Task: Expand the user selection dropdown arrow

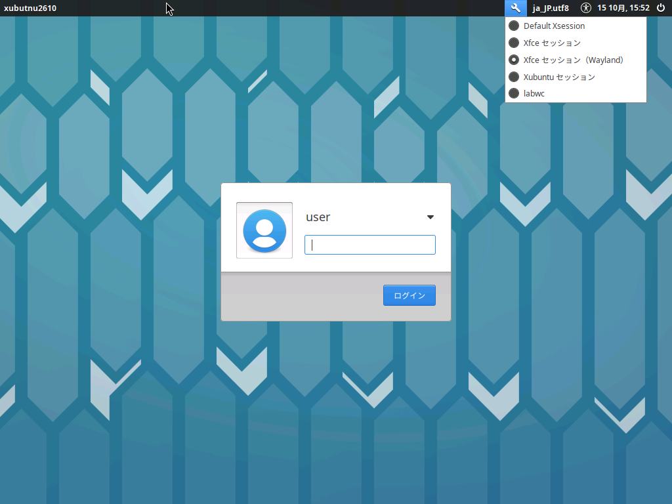Action: (x=430, y=217)
